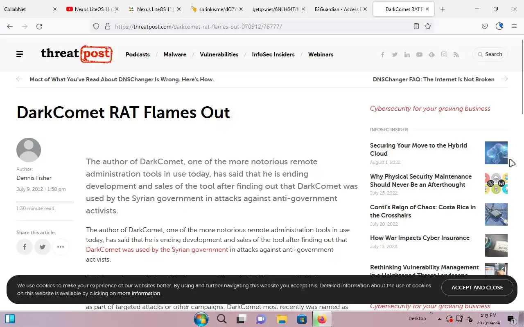Open the Dennis Fisher author link
The width and height of the screenshot is (524, 327).
pyautogui.click(x=34, y=178)
